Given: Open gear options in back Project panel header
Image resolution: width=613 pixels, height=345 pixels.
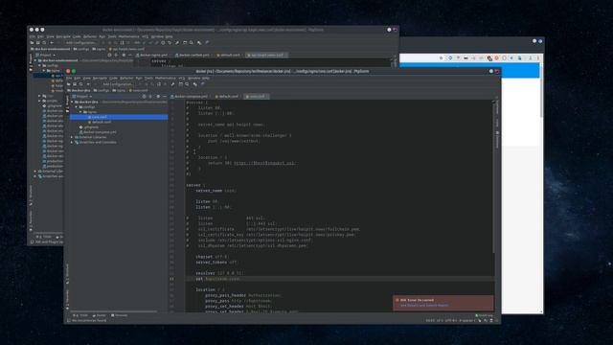Looking at the screenshot, I should (x=124, y=56).
